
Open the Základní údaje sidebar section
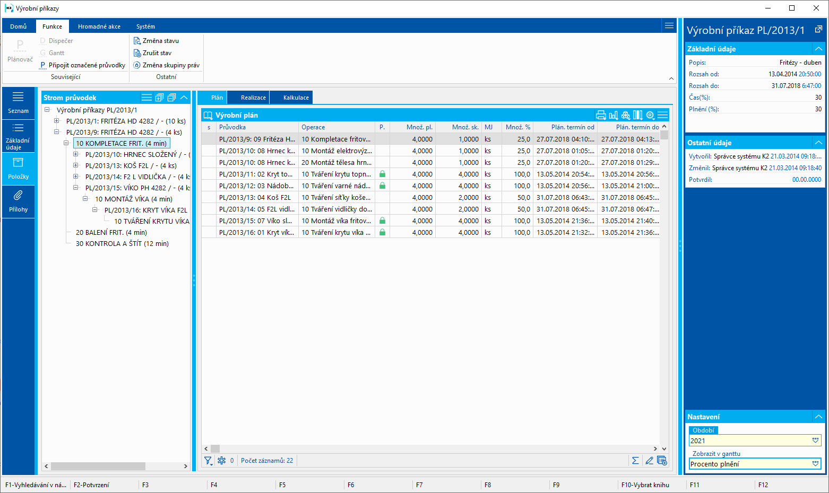[18, 136]
